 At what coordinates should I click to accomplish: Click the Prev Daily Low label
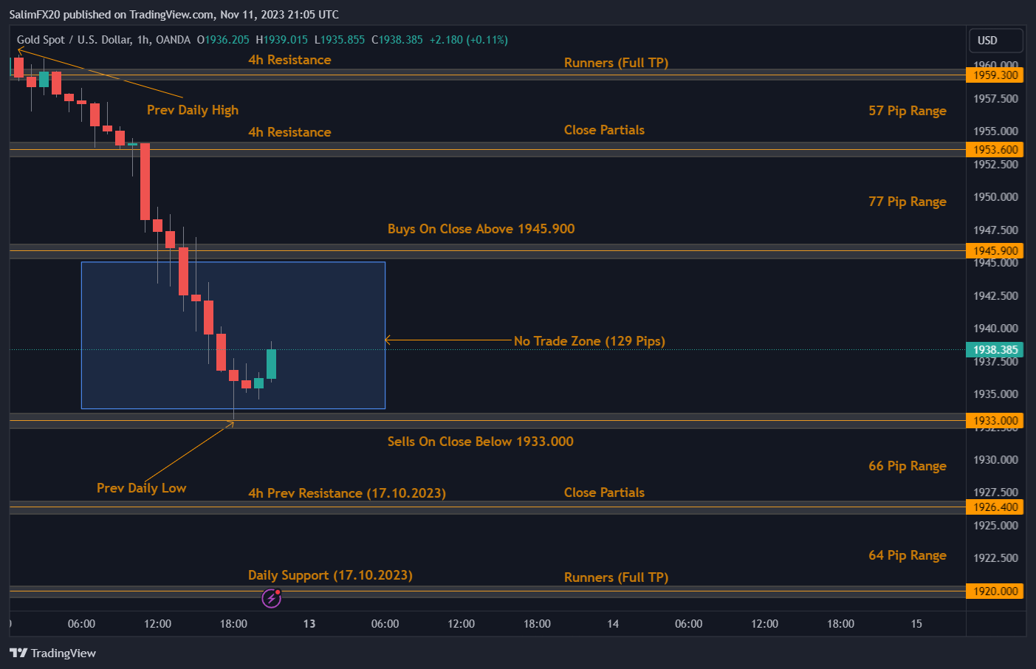coord(141,488)
